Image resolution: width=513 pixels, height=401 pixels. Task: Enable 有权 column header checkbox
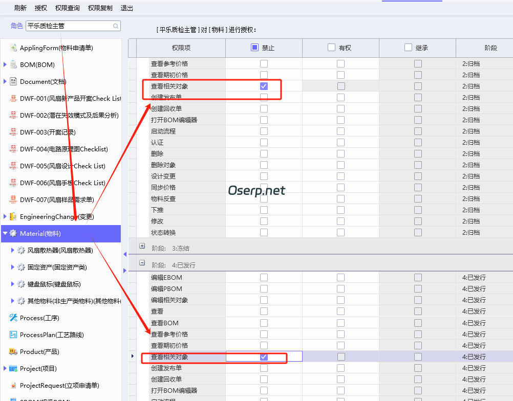pos(331,48)
